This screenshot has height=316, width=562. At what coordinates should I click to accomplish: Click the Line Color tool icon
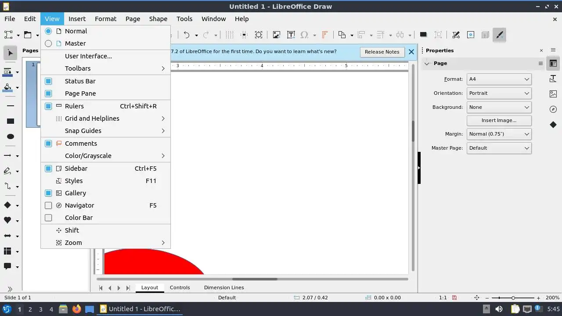point(7,72)
